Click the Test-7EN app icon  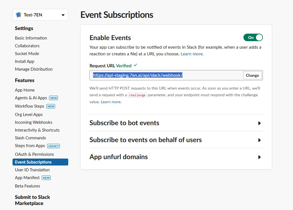pos(18,15)
